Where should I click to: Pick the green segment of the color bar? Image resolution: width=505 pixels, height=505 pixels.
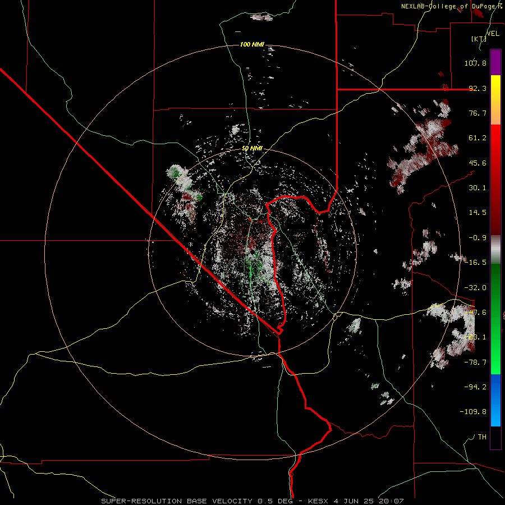[495, 319]
